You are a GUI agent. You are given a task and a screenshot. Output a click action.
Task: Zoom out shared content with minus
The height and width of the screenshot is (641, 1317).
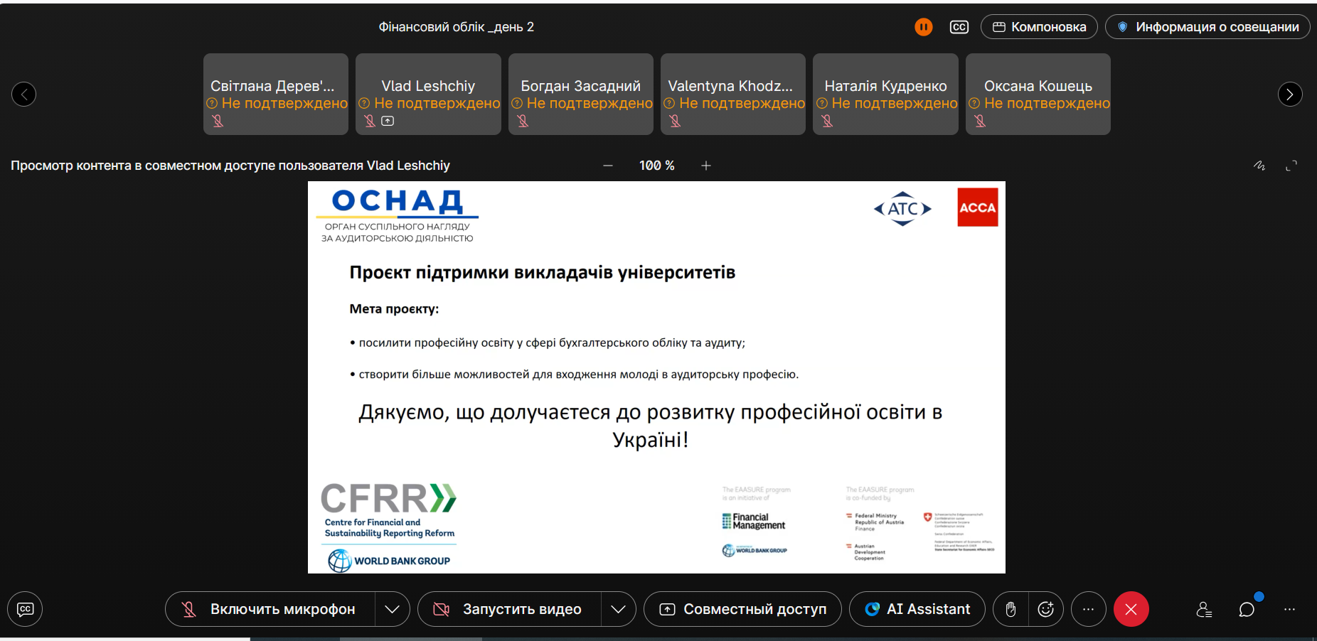608,166
